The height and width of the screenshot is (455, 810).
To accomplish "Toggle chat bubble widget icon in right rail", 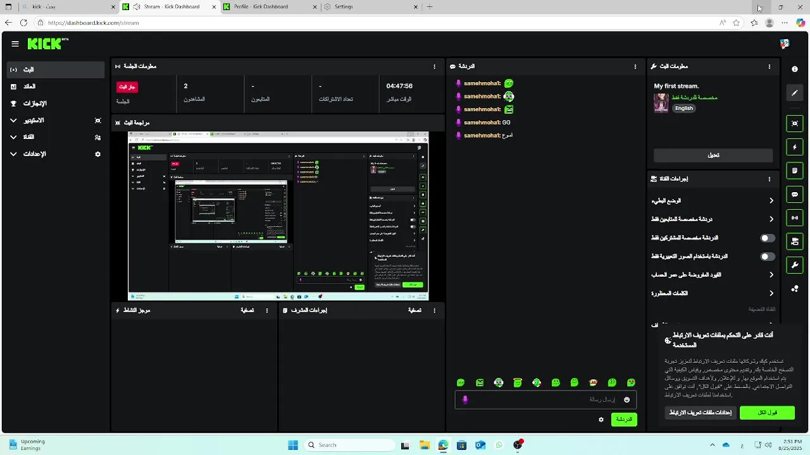I will point(795,194).
